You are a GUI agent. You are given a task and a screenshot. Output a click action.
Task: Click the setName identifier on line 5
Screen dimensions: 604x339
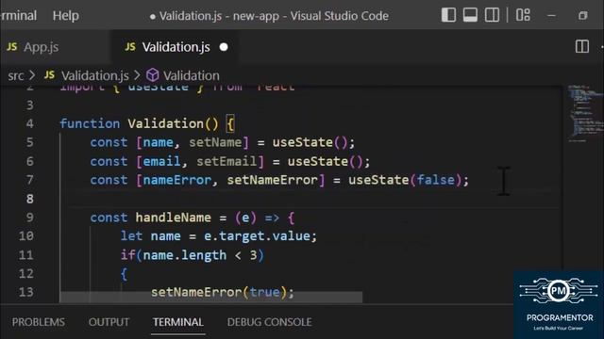(x=215, y=142)
